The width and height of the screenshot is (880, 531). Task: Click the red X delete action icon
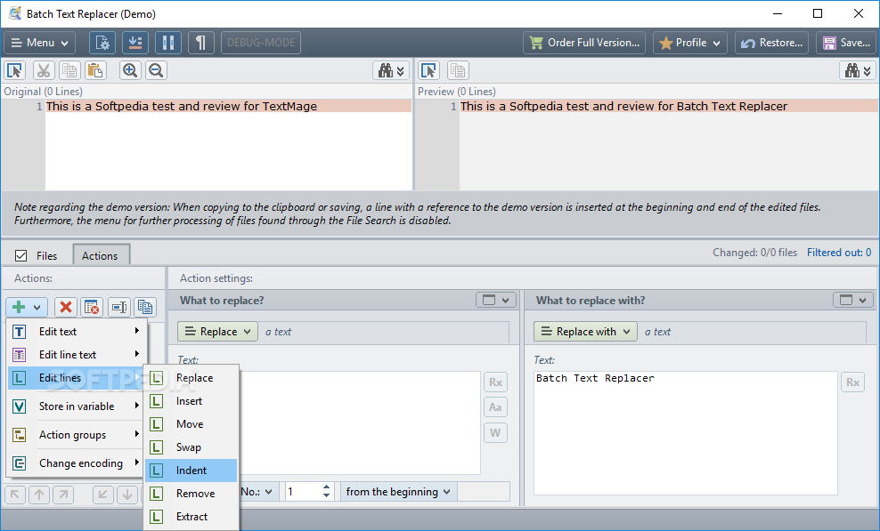[66, 307]
